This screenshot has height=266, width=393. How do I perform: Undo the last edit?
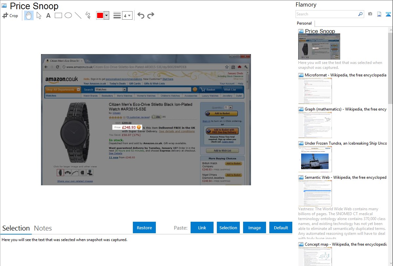tap(141, 15)
